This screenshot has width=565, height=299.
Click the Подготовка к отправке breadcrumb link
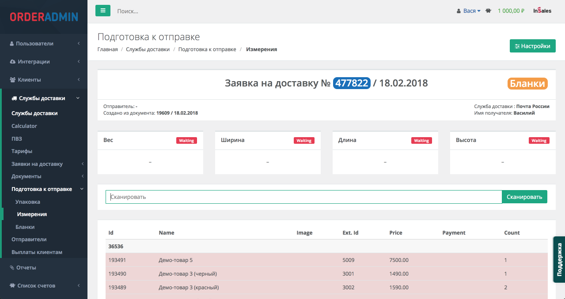(x=207, y=49)
